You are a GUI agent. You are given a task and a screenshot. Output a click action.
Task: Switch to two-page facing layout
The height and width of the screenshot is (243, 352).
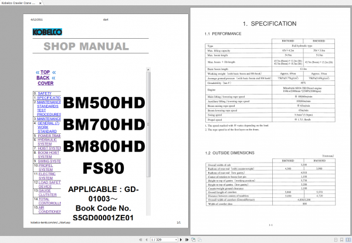[348, 240]
